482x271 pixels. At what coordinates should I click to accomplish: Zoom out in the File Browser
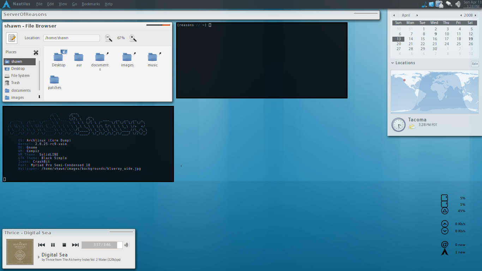(109, 38)
